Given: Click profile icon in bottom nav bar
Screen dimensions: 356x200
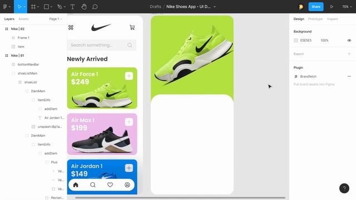Looking at the screenshot, I should 127,185.
